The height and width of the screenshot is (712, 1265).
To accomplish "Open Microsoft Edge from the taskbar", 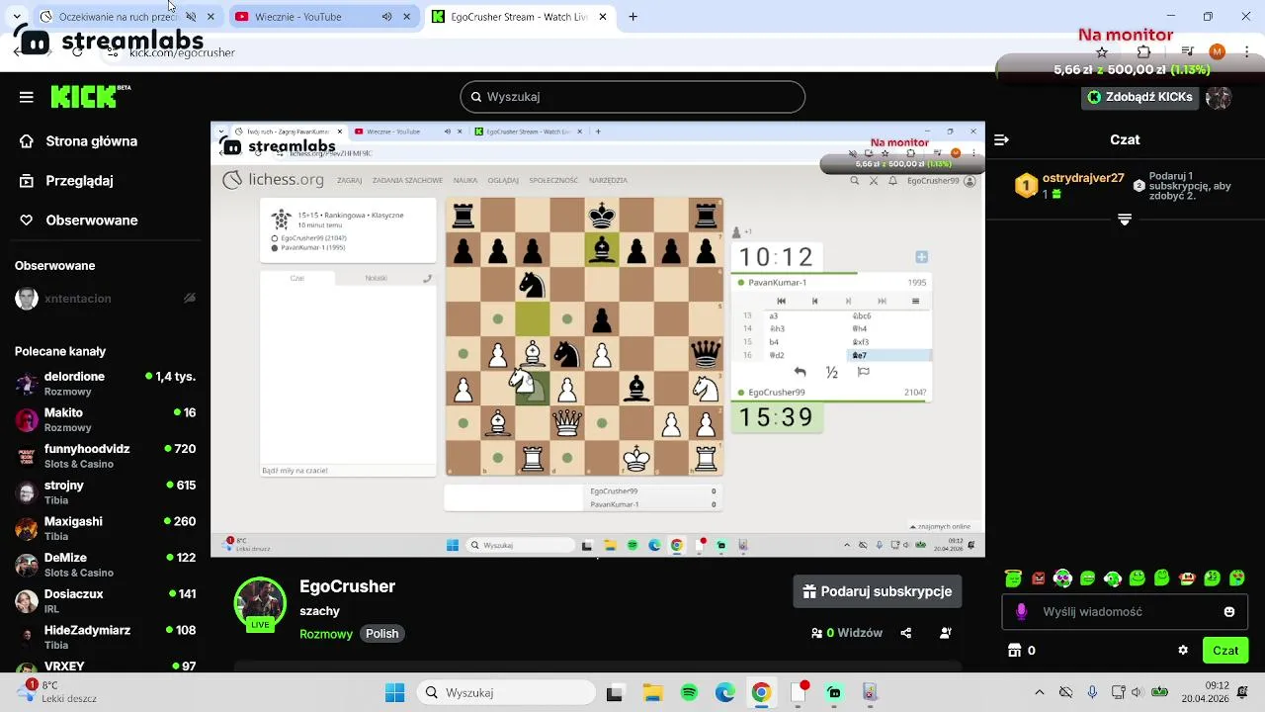I will [725, 693].
